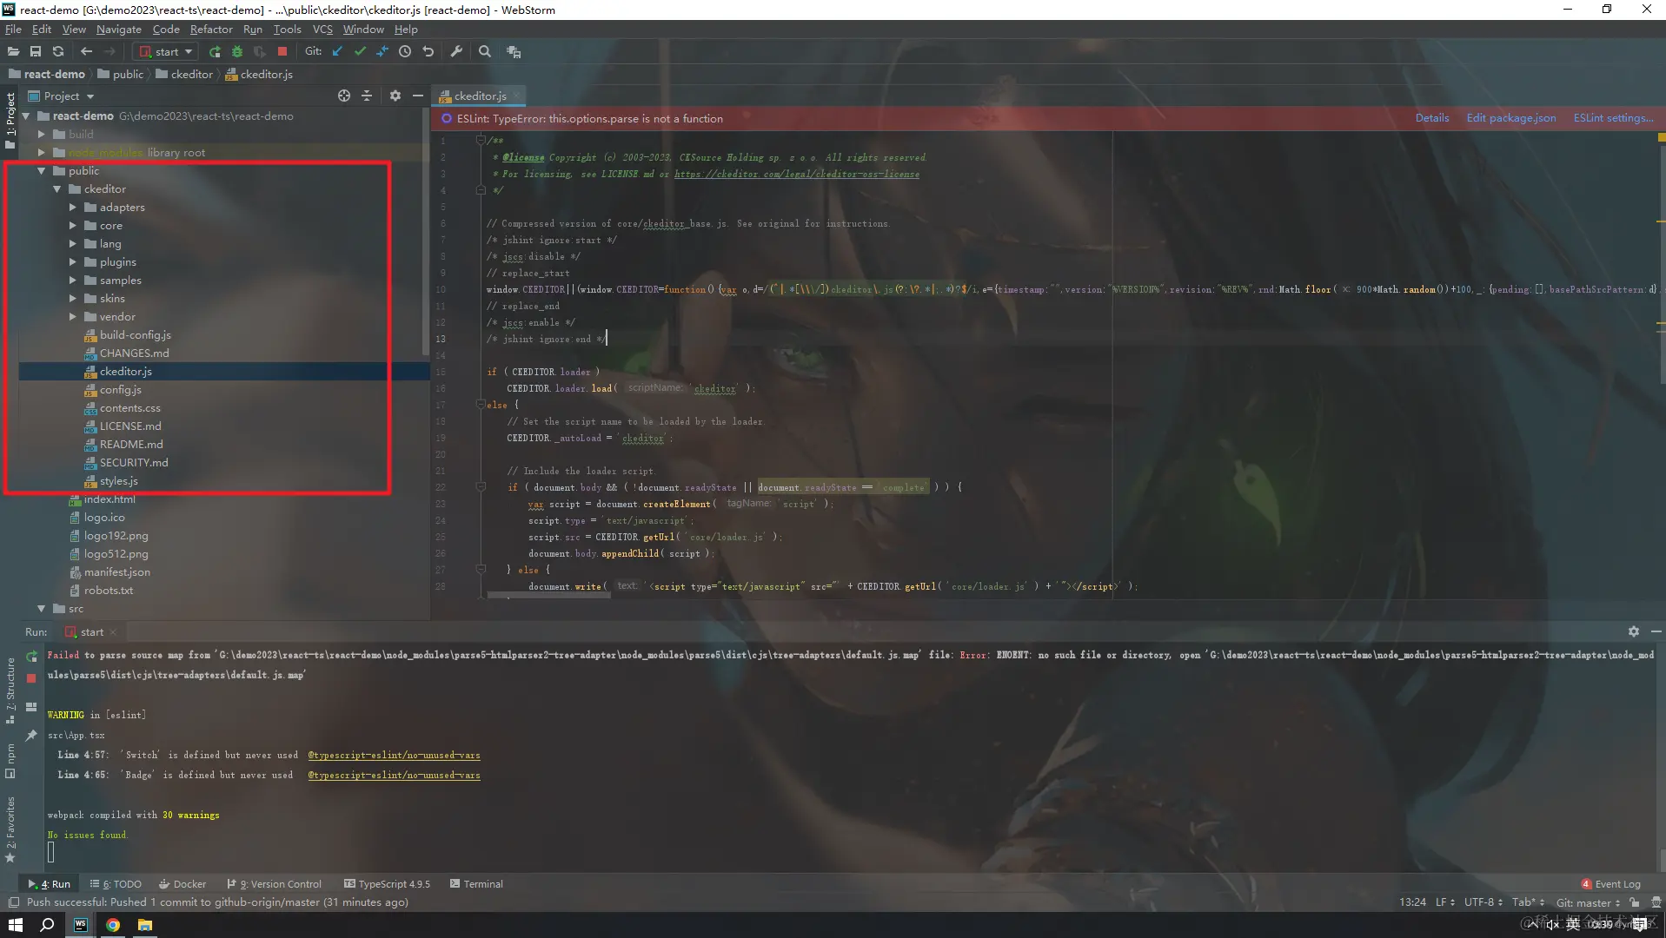The width and height of the screenshot is (1666, 938).
Task: Expand the vendor folder
Action: 73,317
